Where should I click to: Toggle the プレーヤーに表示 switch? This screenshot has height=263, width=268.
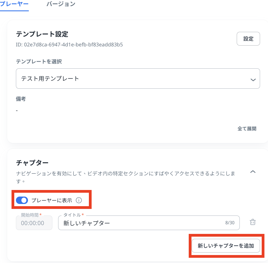coord(22,200)
